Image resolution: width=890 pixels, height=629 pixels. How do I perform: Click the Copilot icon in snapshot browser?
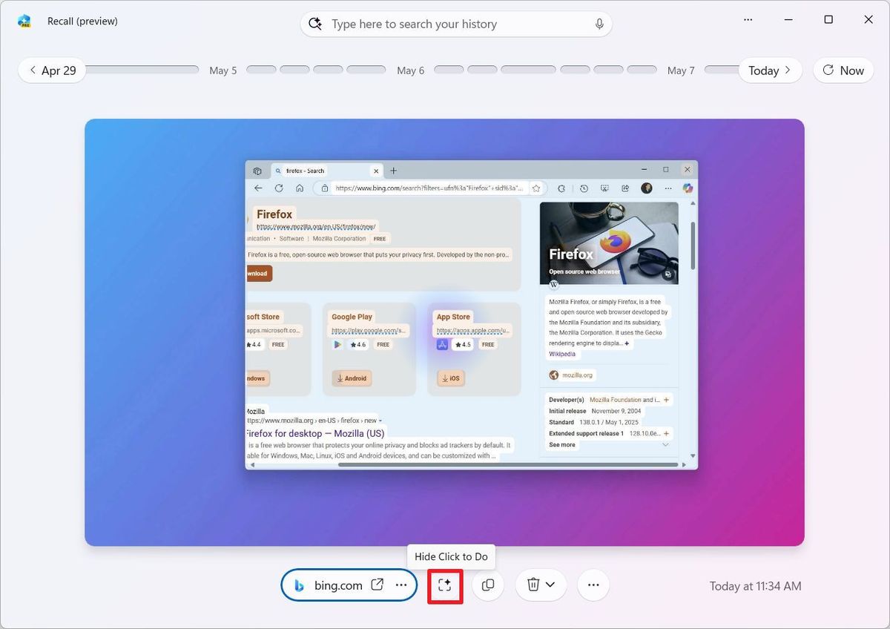tap(688, 188)
